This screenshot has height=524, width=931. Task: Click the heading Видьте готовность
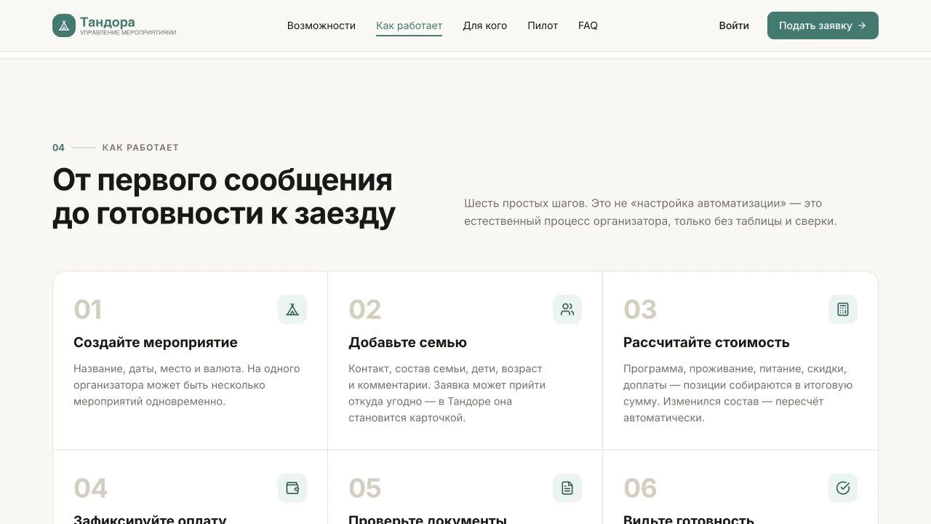coord(689,519)
